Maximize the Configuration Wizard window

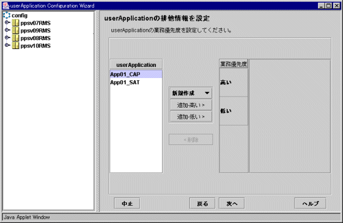click(329, 6)
